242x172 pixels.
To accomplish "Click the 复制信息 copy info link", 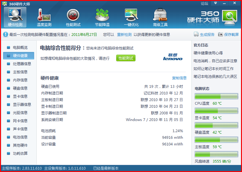I will click(179, 78).
